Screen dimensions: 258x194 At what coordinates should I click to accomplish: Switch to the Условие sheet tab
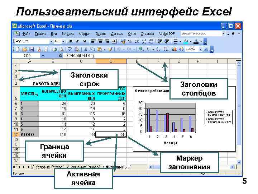click(x=50, y=167)
